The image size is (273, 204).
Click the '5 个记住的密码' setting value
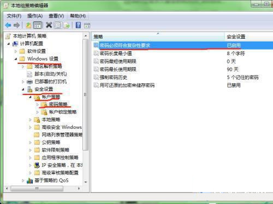pyautogui.click(x=242, y=77)
